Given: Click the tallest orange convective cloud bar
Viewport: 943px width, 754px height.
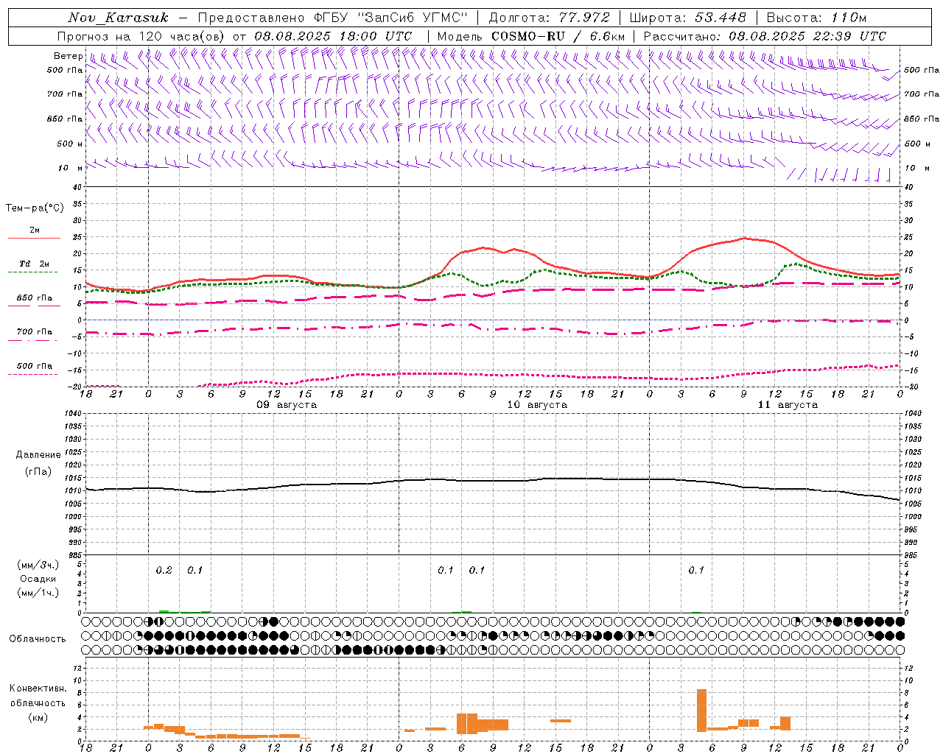Looking at the screenshot, I should tap(701, 711).
